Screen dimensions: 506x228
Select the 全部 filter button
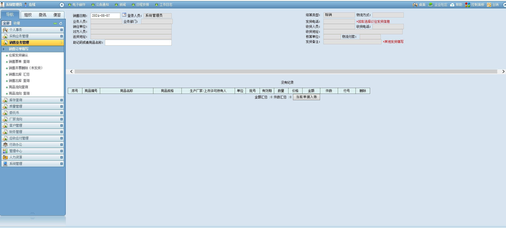click(x=6, y=23)
